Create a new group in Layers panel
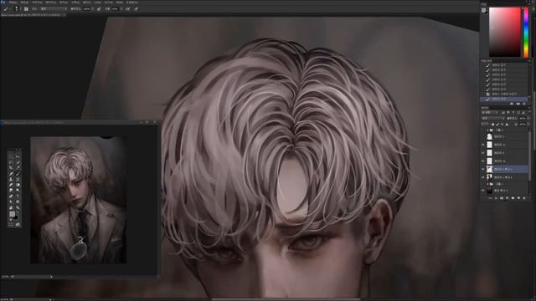The width and height of the screenshot is (536, 301). [513, 197]
